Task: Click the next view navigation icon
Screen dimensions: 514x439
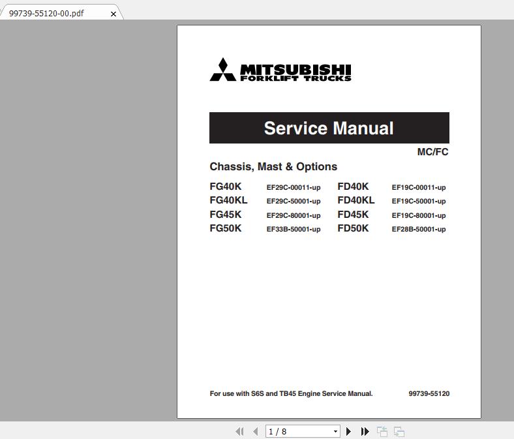Action: (x=399, y=431)
